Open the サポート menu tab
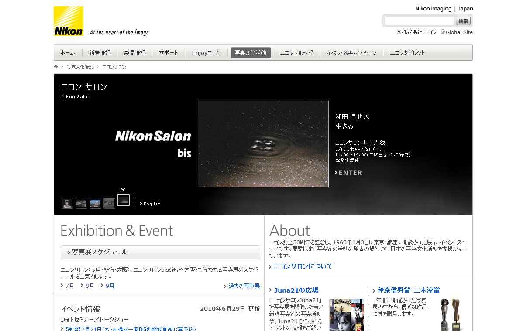Screen dimensions: 513x331 169,53
